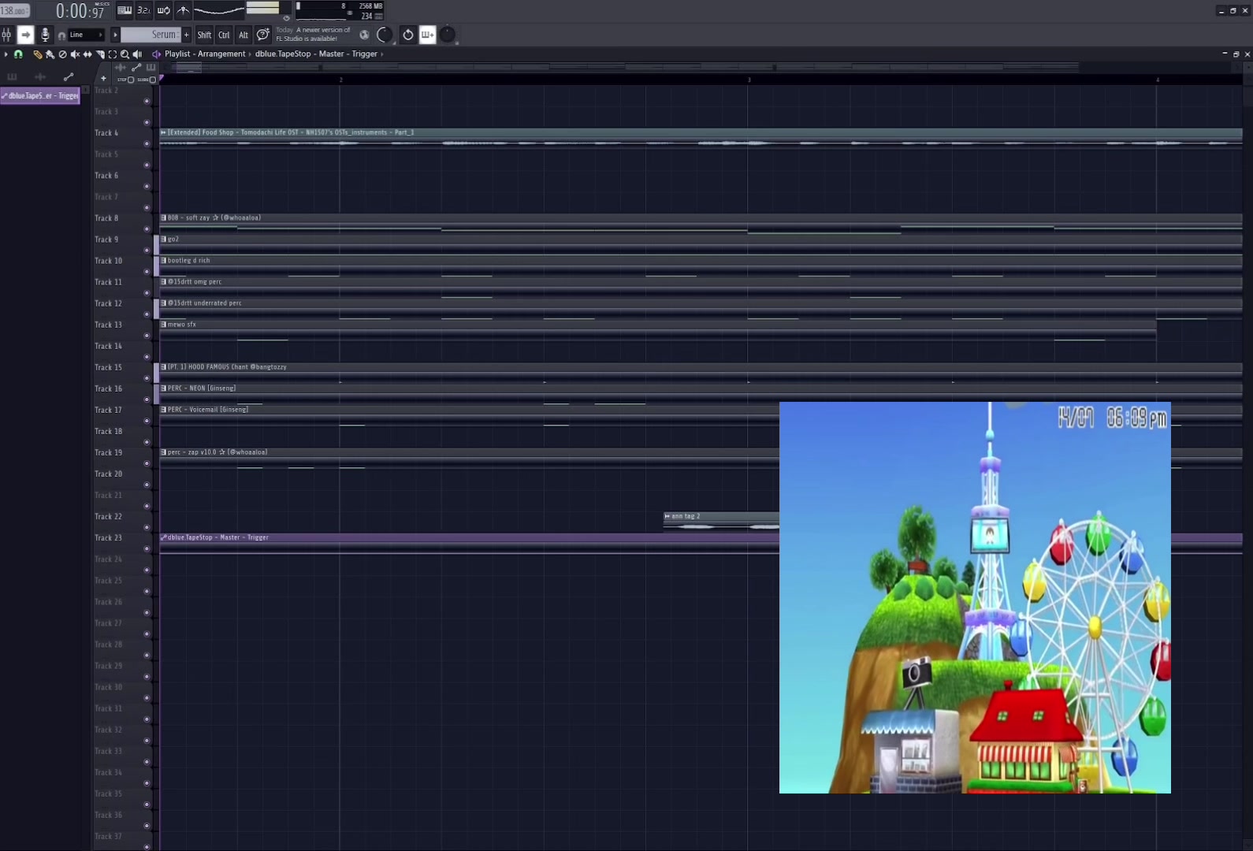Open the Serum pattern selector
Screen dimensions: 1253x851
pyautogui.click(x=151, y=35)
